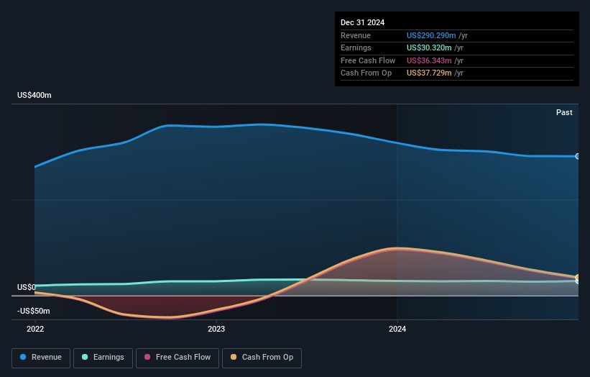Click the orange Cash From Op endpoint marker

coord(578,278)
